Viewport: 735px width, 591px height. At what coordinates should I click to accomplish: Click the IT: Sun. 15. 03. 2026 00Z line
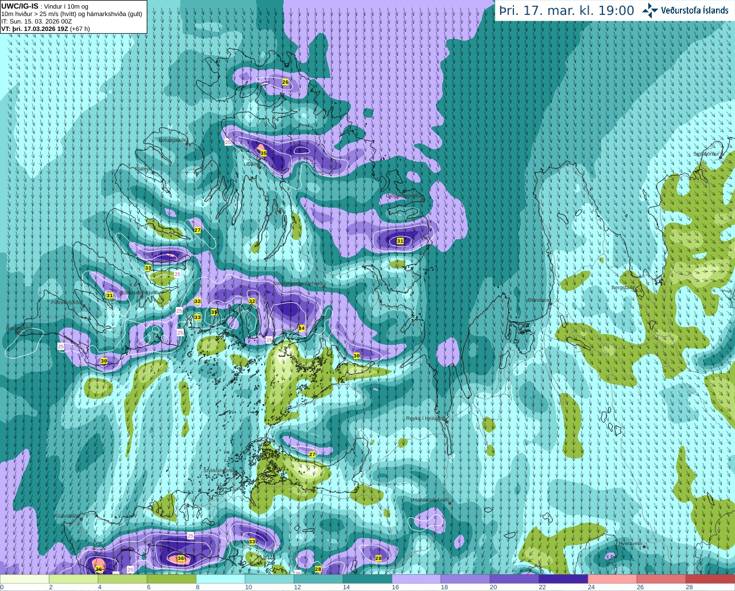point(36,21)
